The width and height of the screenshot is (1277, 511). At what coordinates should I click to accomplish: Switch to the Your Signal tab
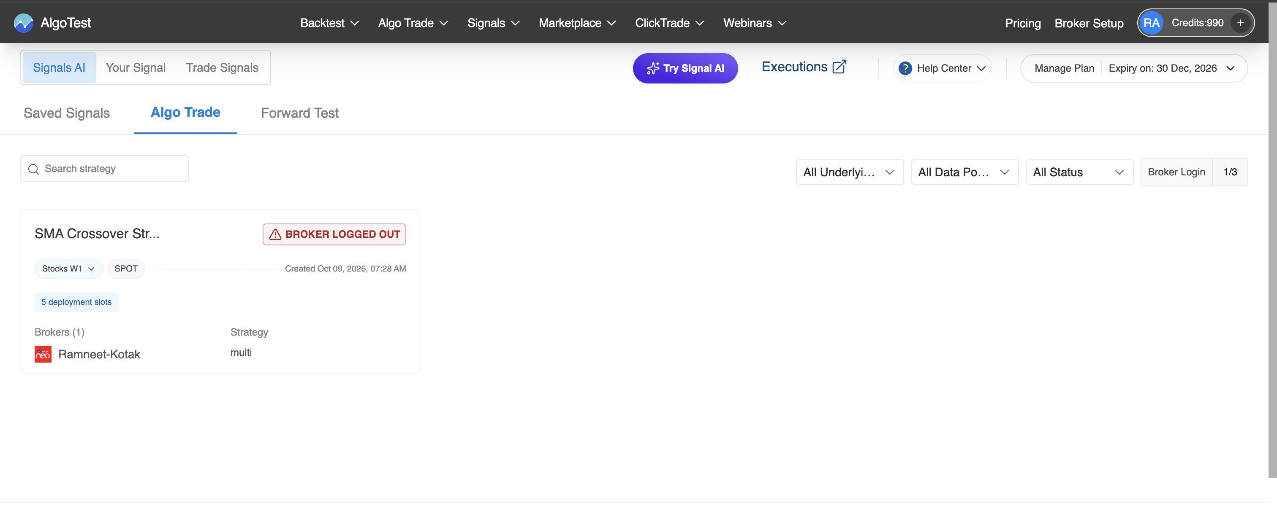tap(135, 67)
